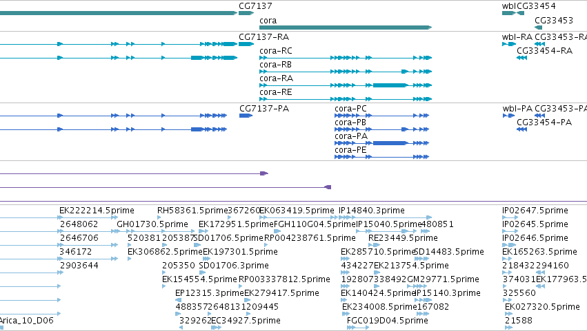
Task: Open EST IP02645.5prime
Action: coord(535,224)
